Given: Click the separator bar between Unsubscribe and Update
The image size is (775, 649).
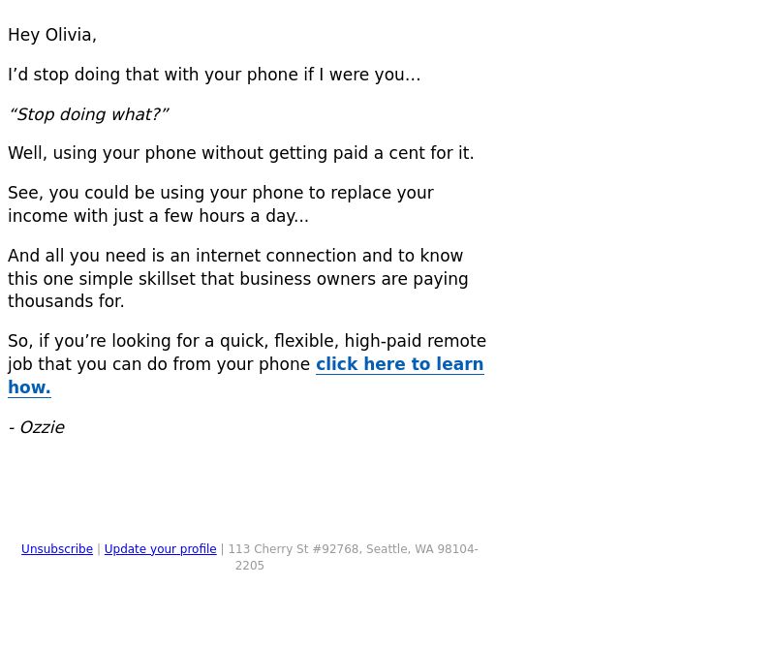Looking at the screenshot, I should tap(99, 549).
